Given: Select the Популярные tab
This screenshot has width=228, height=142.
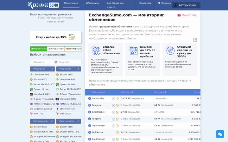Looking at the screenshot, I should [73, 49].
